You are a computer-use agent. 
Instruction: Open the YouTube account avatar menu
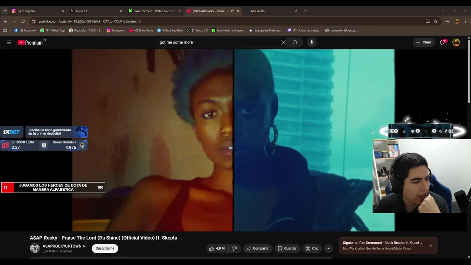456,42
